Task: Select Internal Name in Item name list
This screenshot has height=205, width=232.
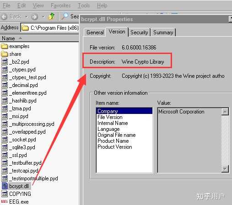Action: pos(113,123)
